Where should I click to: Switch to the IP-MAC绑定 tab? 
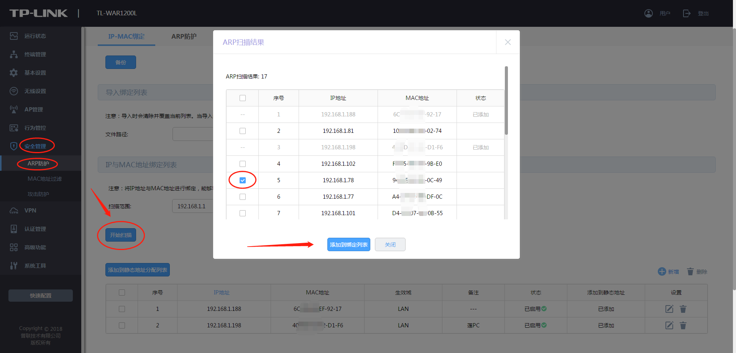tap(126, 36)
